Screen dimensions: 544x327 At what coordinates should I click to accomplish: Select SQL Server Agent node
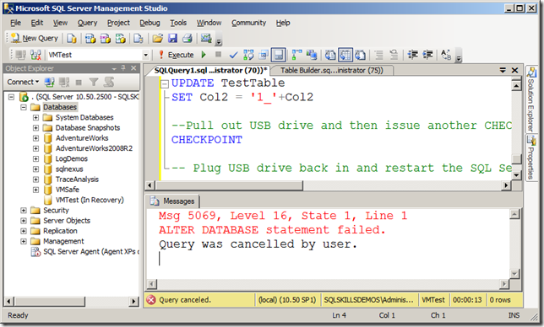pos(91,251)
